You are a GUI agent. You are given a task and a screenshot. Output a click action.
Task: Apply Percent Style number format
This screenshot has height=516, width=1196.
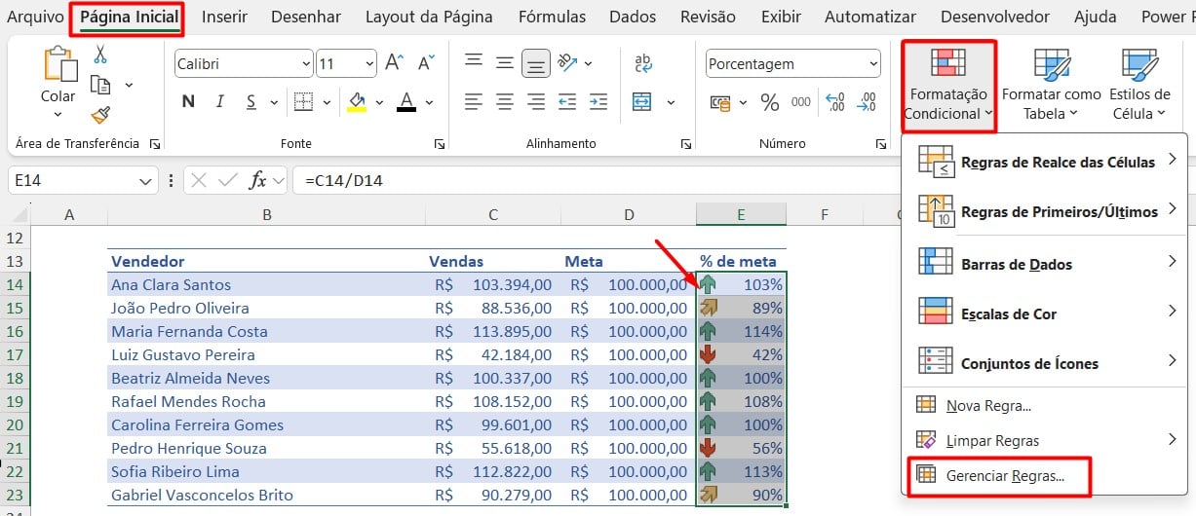click(x=769, y=102)
